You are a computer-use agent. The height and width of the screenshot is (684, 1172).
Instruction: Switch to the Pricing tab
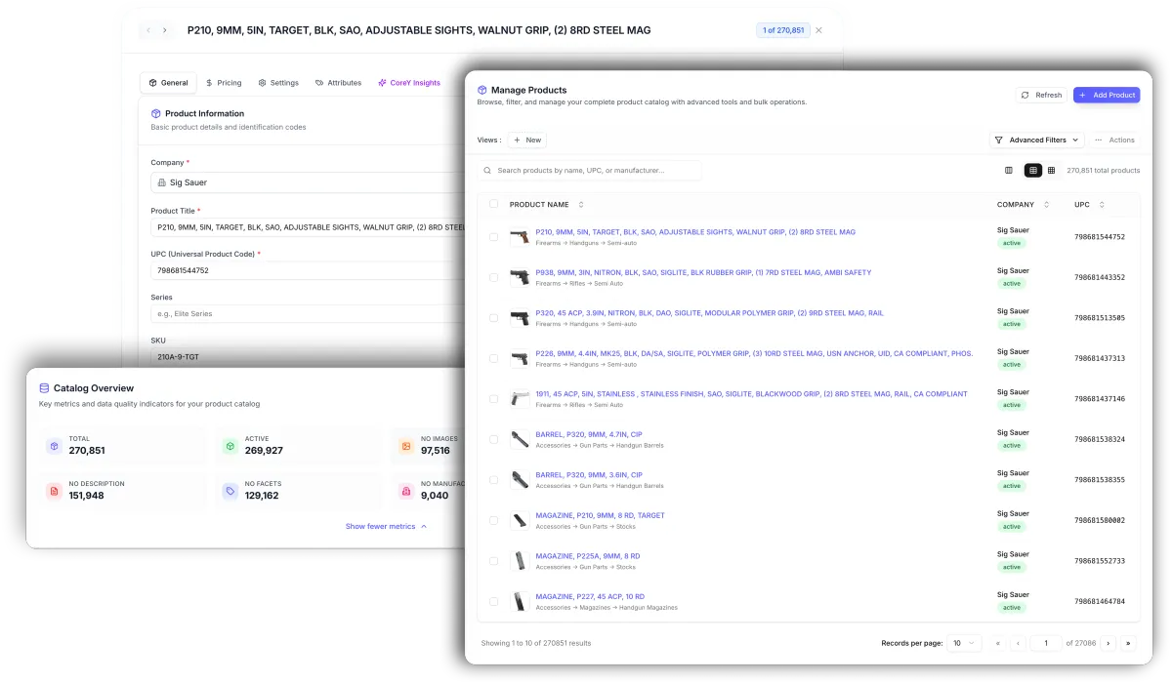click(x=224, y=83)
